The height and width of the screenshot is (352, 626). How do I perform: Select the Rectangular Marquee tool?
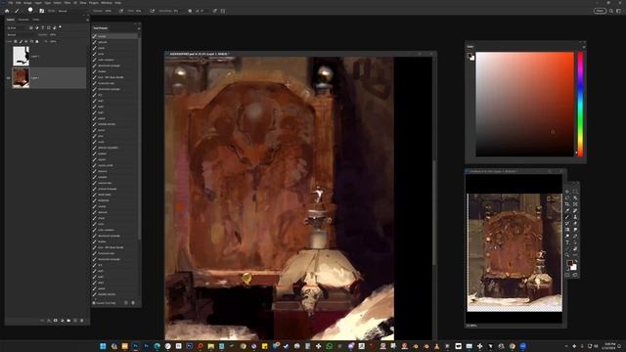(x=575, y=192)
